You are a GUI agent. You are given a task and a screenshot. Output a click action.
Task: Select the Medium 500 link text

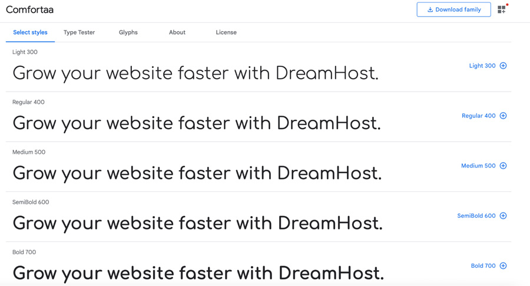pyautogui.click(x=478, y=166)
